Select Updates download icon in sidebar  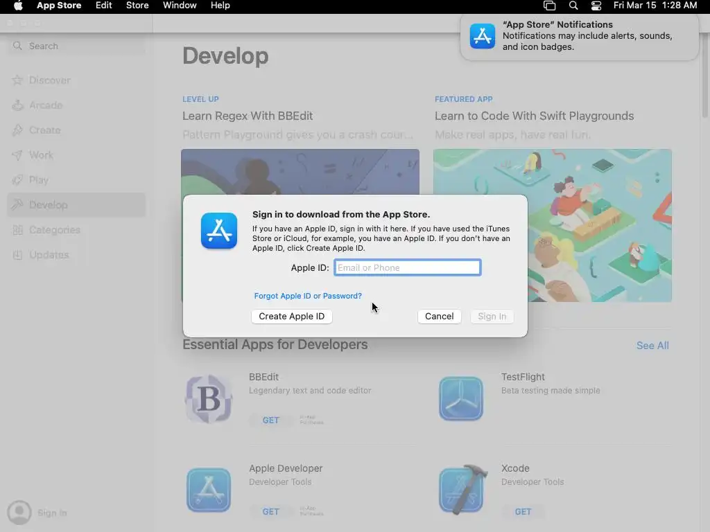17,255
